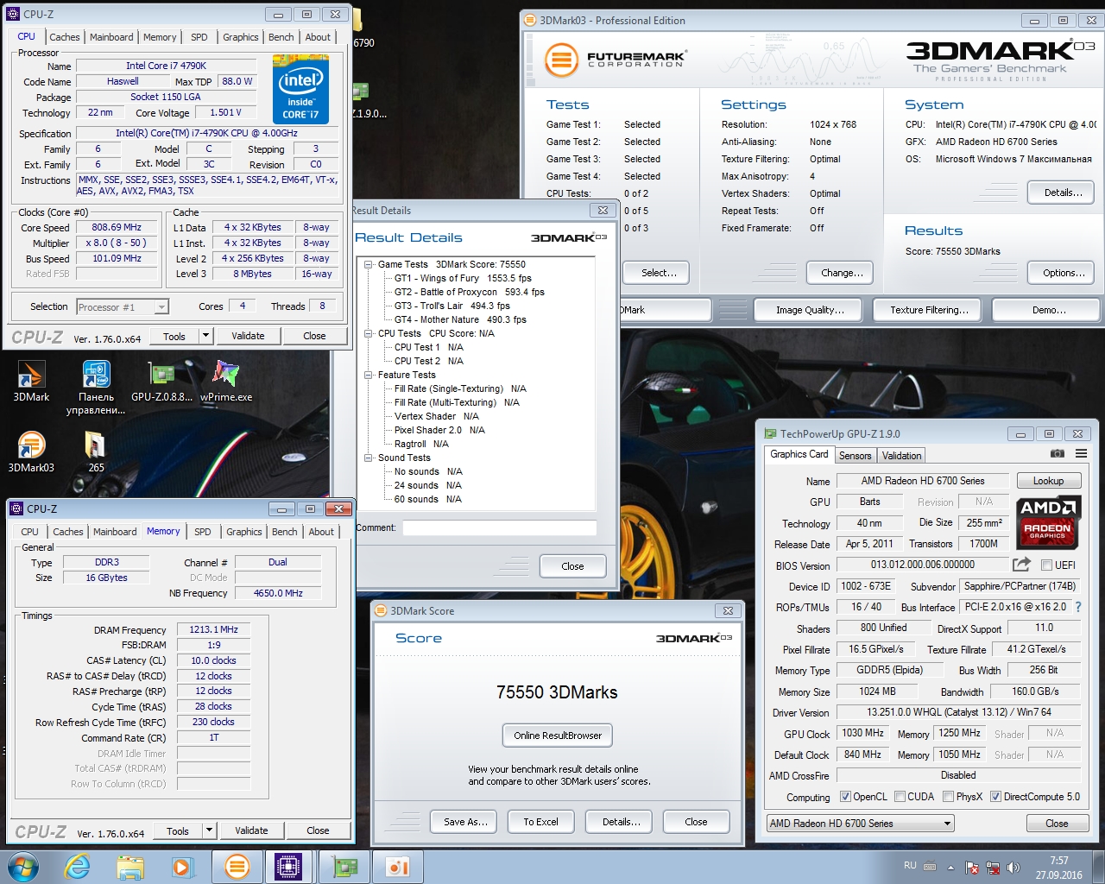Viewport: 1105px width, 884px height.
Task: Click the To Excel button
Action: coord(540,822)
